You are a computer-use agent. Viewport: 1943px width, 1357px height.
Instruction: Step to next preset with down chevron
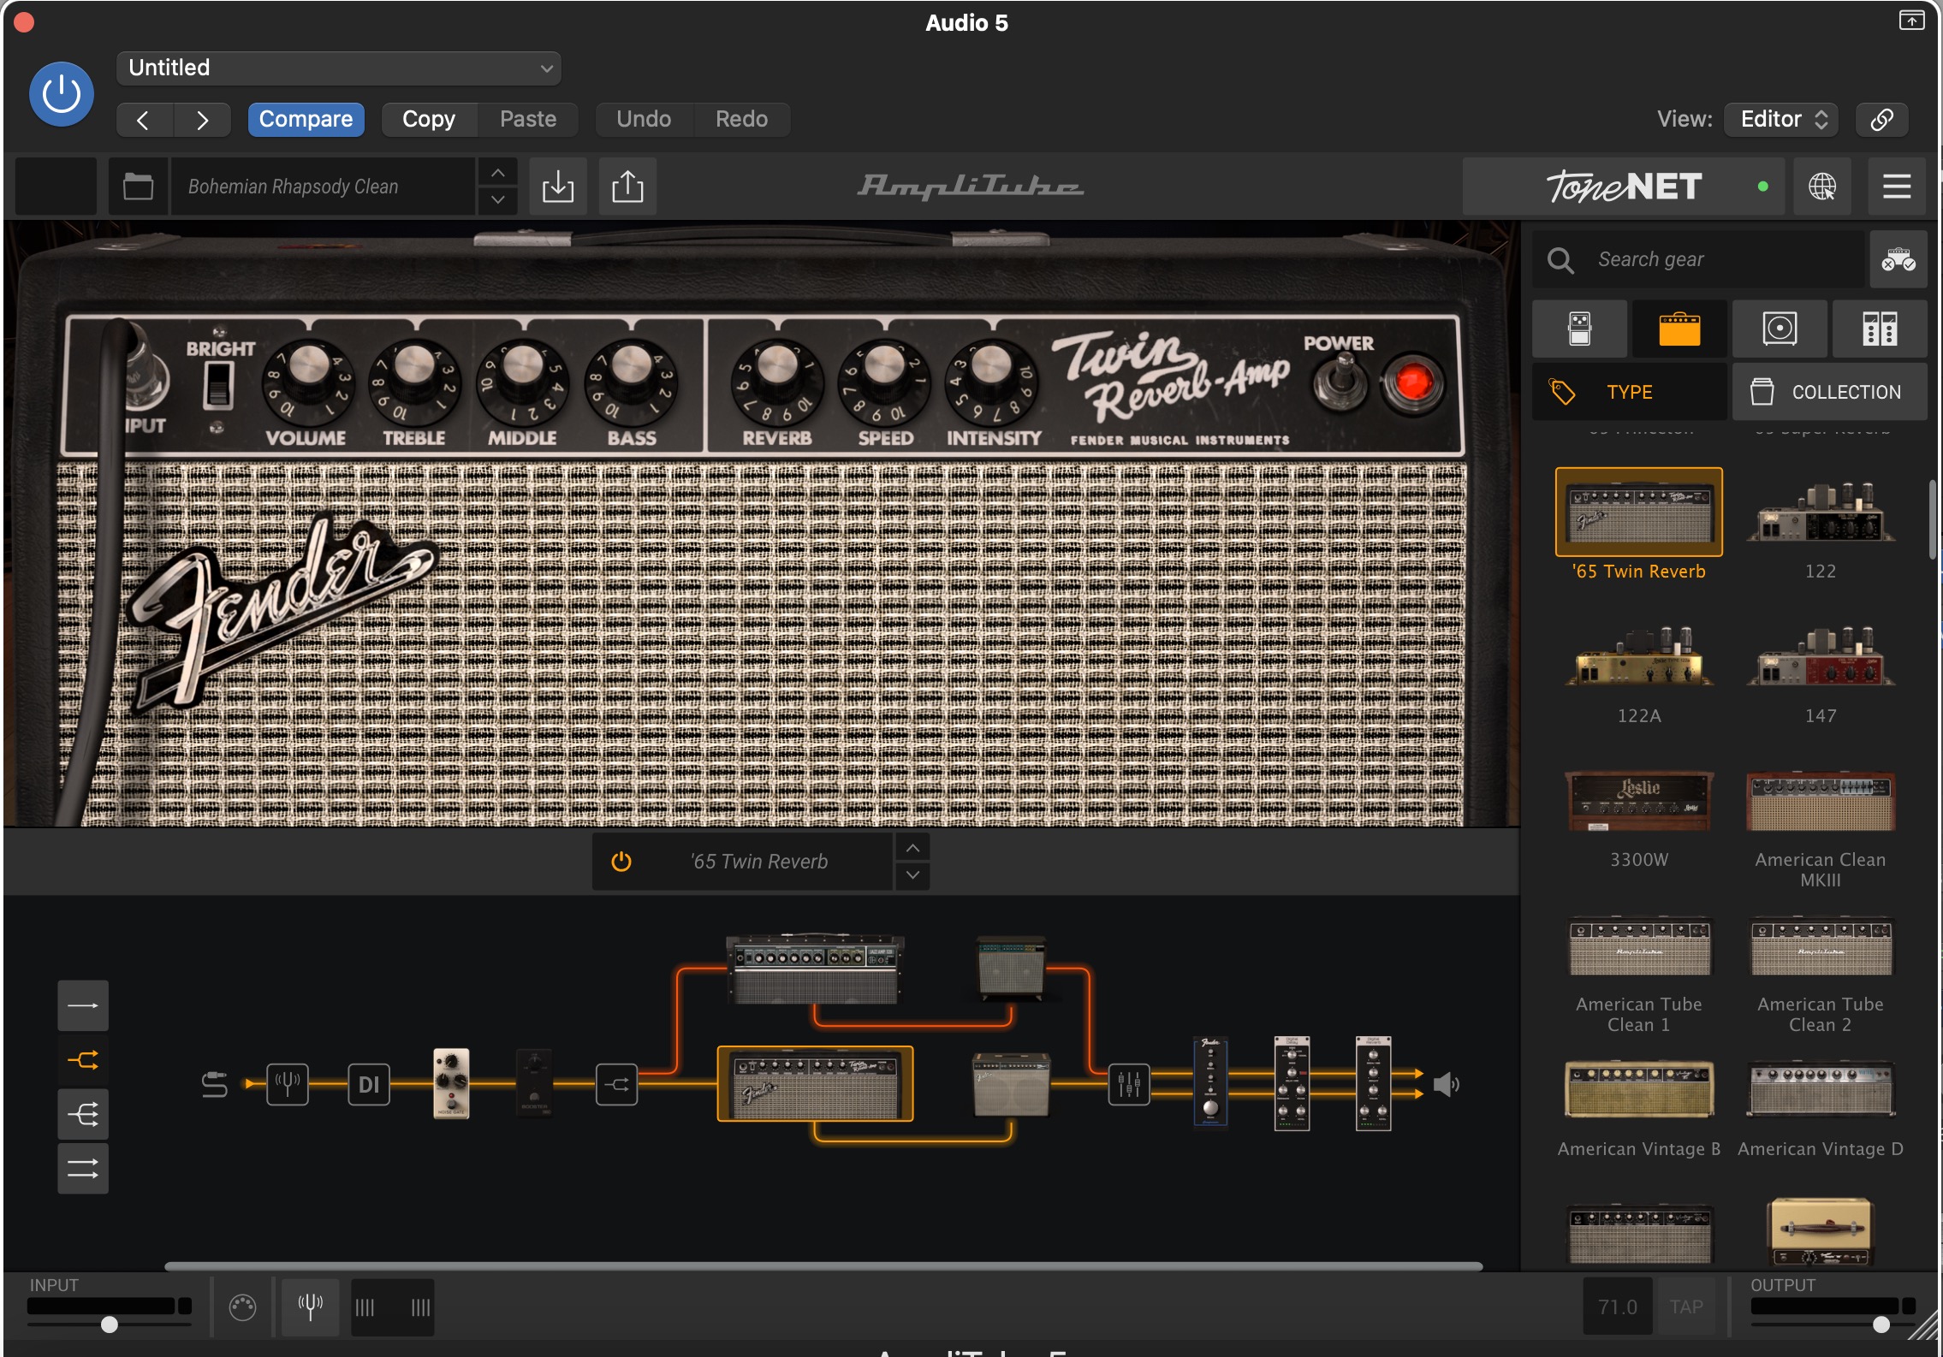(x=497, y=199)
